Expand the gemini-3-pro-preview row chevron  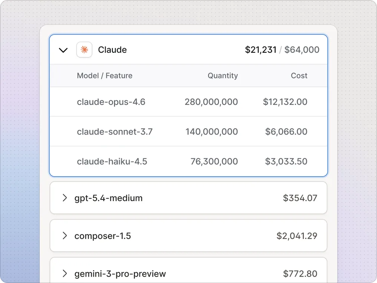pyautogui.click(x=64, y=273)
